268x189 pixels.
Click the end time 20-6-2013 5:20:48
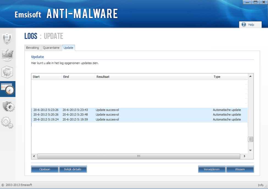(x=75, y=114)
